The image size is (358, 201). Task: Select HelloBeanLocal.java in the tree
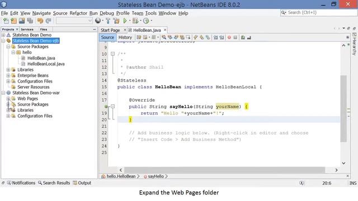[x=46, y=64]
